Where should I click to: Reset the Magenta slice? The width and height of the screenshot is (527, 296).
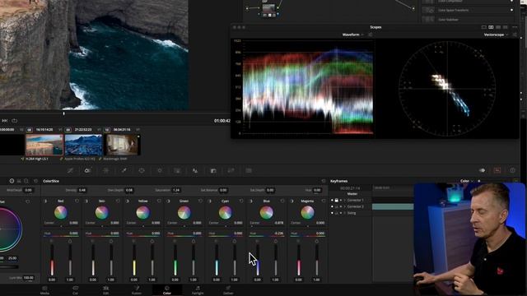[324, 201]
